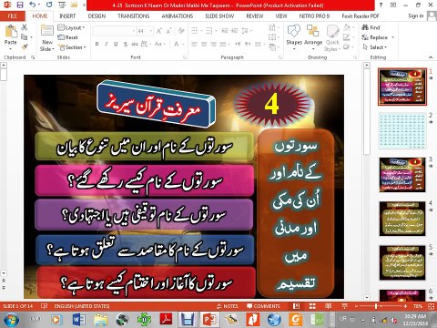437x328 pixels.
Task: Toggle the COMMENTS pane
Action: [x=263, y=306]
